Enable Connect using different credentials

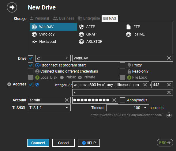(x=31, y=71)
